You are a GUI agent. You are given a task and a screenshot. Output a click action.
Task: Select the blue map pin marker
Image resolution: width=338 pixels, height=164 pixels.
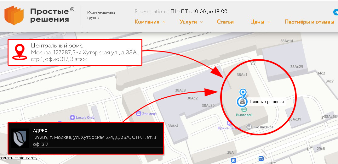[243, 93]
